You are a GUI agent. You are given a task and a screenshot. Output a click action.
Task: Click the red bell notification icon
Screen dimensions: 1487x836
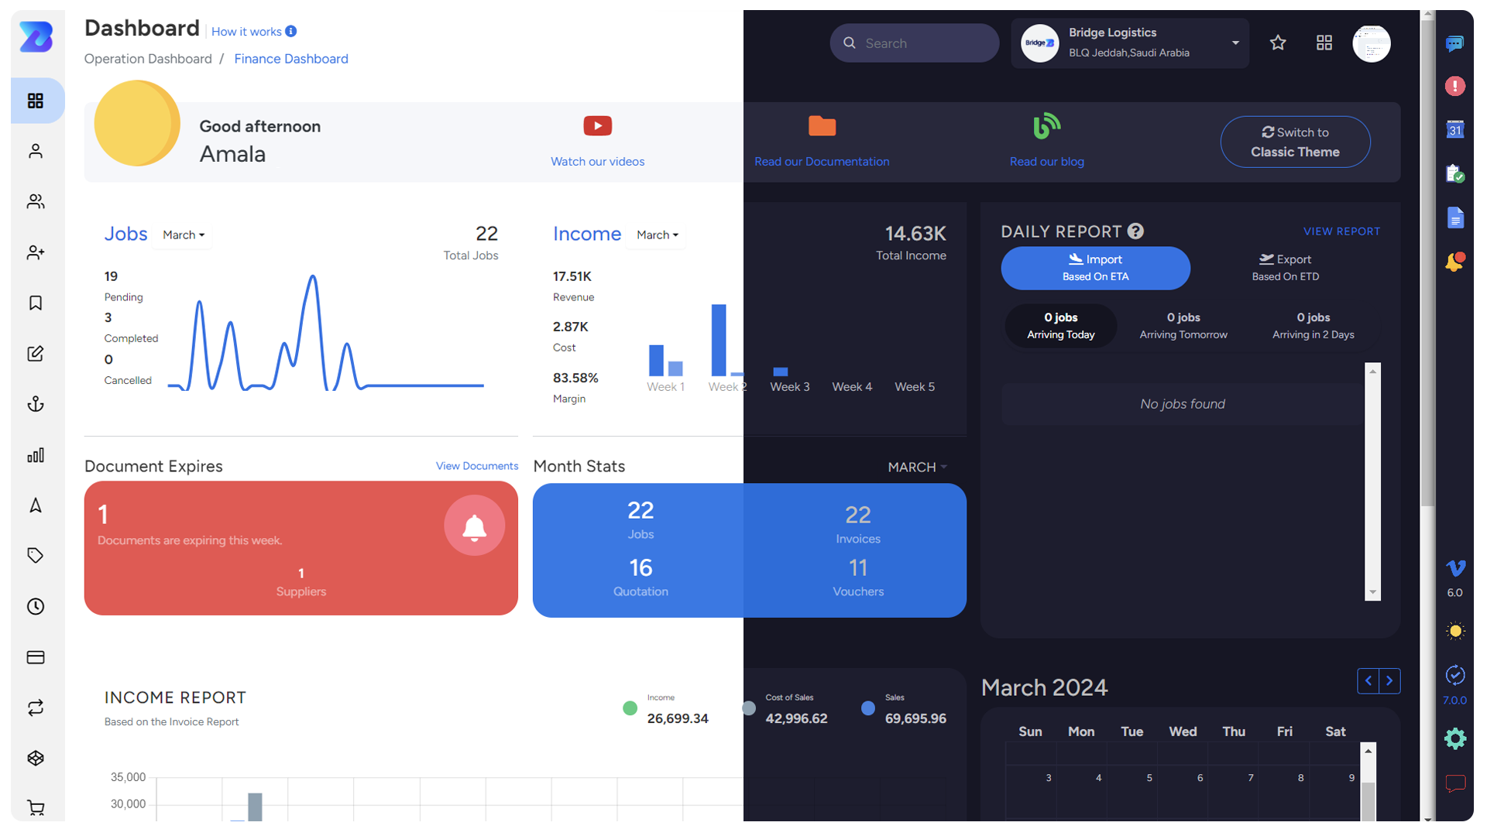point(474,526)
